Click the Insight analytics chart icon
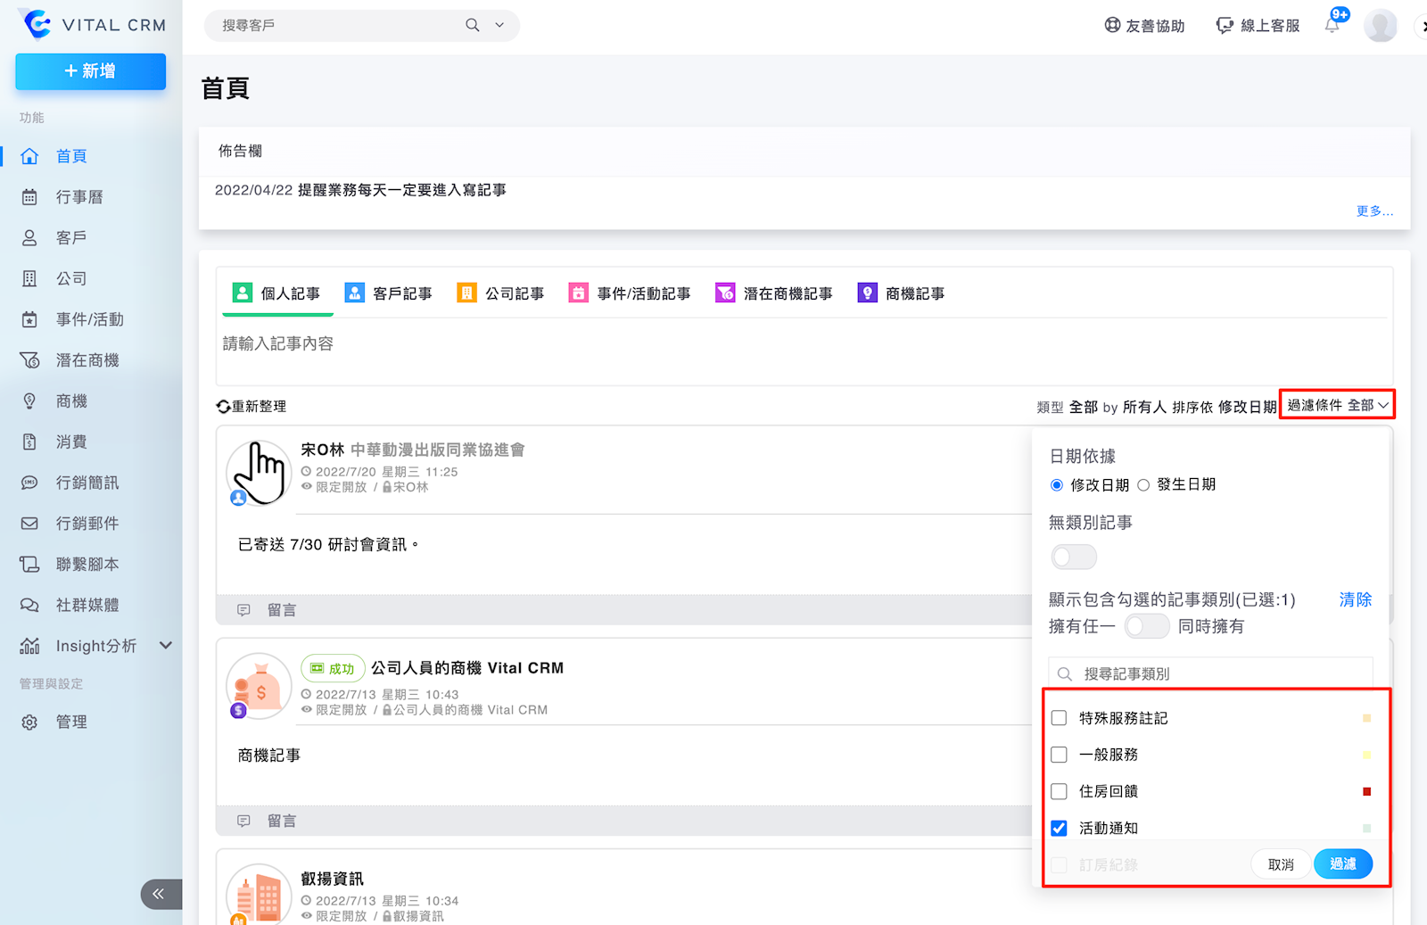The height and width of the screenshot is (925, 1427). [29, 646]
